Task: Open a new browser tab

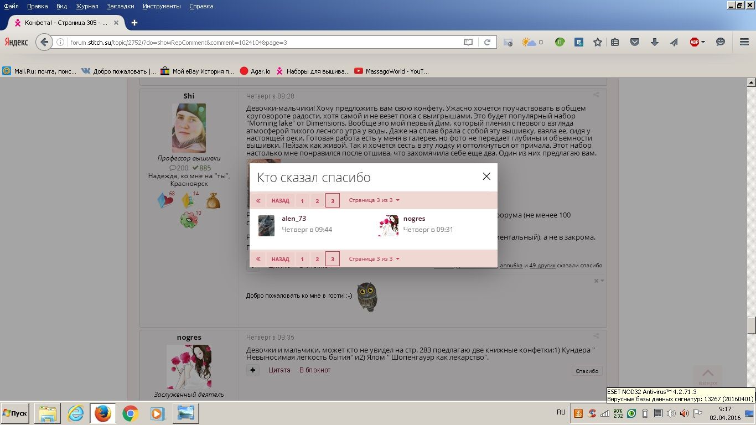Action: [x=134, y=23]
